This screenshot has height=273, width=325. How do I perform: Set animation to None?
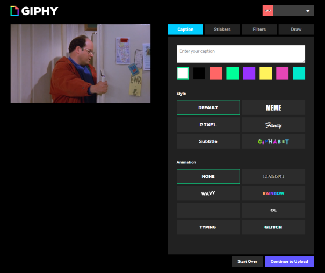208,176
